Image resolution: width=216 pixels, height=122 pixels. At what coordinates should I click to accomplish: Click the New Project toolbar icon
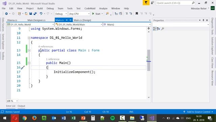tap(20, 14)
